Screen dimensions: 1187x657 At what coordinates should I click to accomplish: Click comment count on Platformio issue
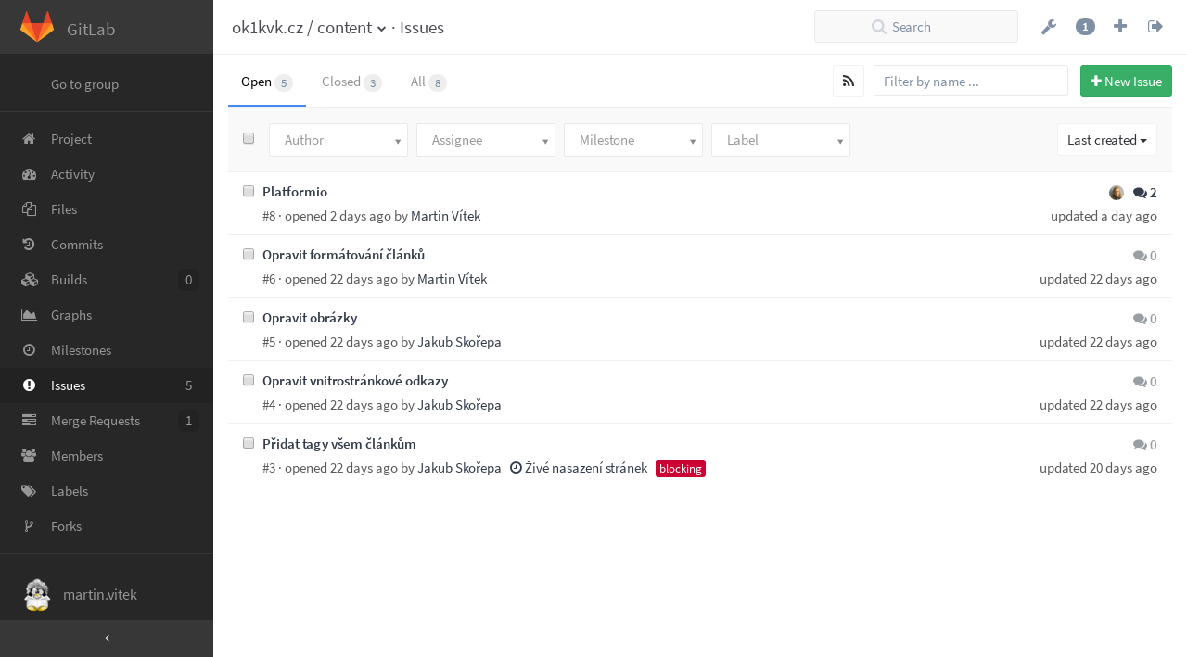point(1145,193)
